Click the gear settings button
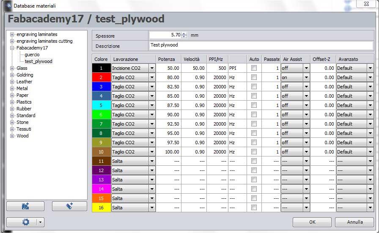Screen dimensions: 379x233 pos(26,222)
